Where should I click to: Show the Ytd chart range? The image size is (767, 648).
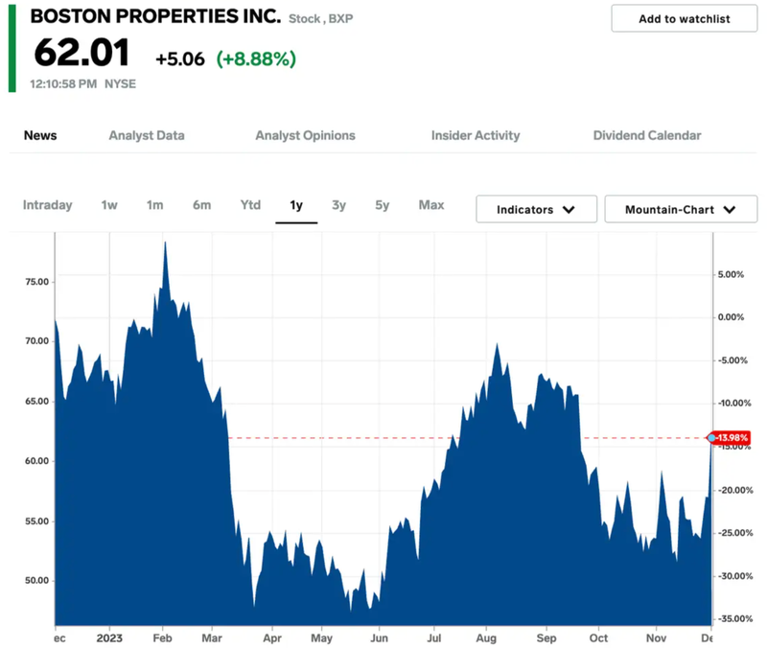click(x=250, y=205)
